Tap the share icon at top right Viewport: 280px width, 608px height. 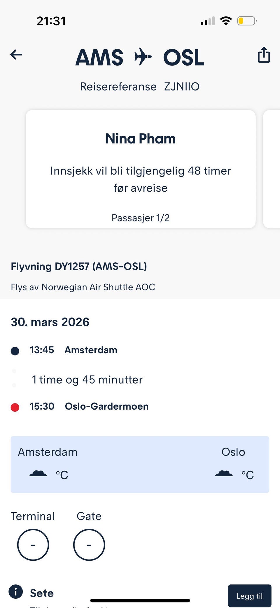(264, 55)
